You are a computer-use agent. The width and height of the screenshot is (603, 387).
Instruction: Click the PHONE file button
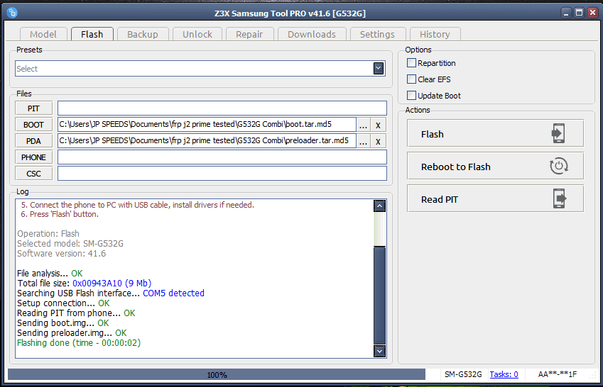pyautogui.click(x=33, y=157)
